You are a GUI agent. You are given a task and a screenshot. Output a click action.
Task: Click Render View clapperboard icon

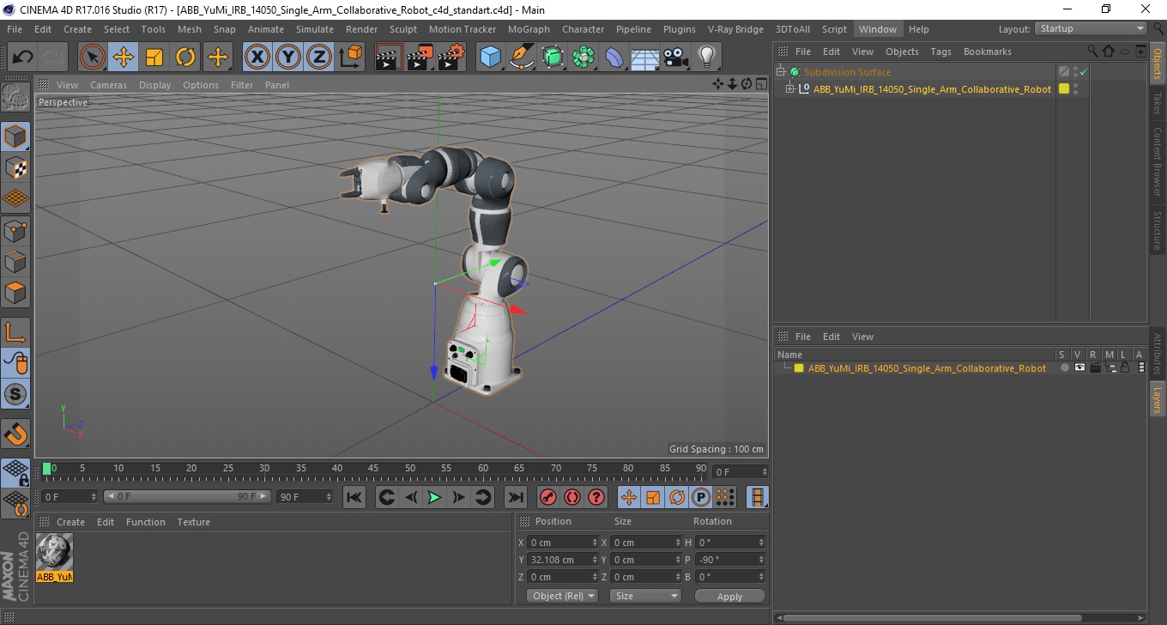390,58
